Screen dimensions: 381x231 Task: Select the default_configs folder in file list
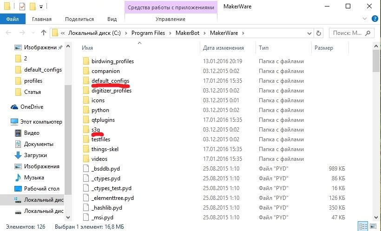coord(110,81)
